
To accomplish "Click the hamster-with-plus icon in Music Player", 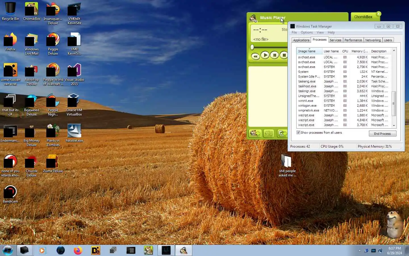I will [255, 133].
